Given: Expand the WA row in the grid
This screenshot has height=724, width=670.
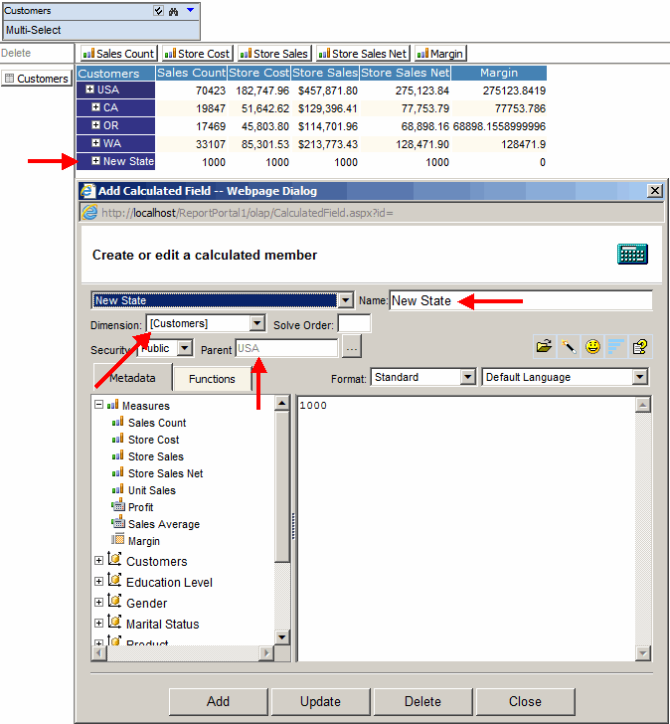Looking at the screenshot, I should pyautogui.click(x=96, y=142).
